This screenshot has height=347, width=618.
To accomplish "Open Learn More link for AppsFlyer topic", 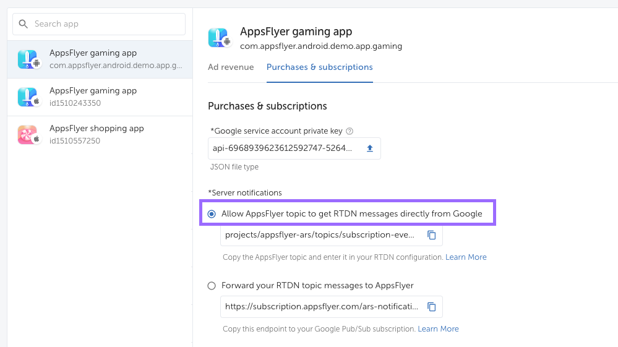I will (x=466, y=257).
